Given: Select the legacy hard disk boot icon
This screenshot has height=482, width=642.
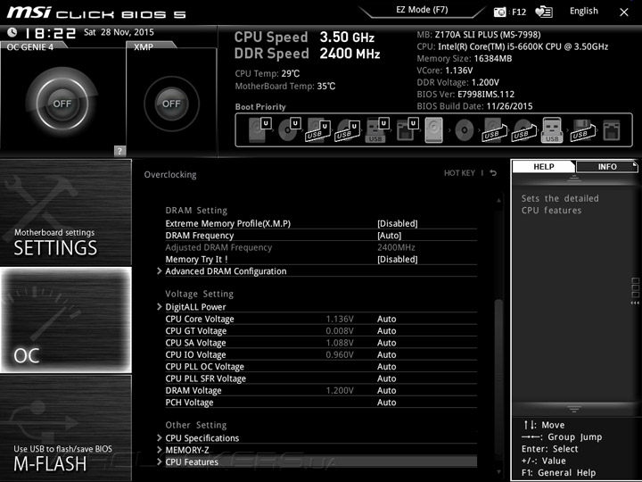Looking at the screenshot, I should (434, 130).
